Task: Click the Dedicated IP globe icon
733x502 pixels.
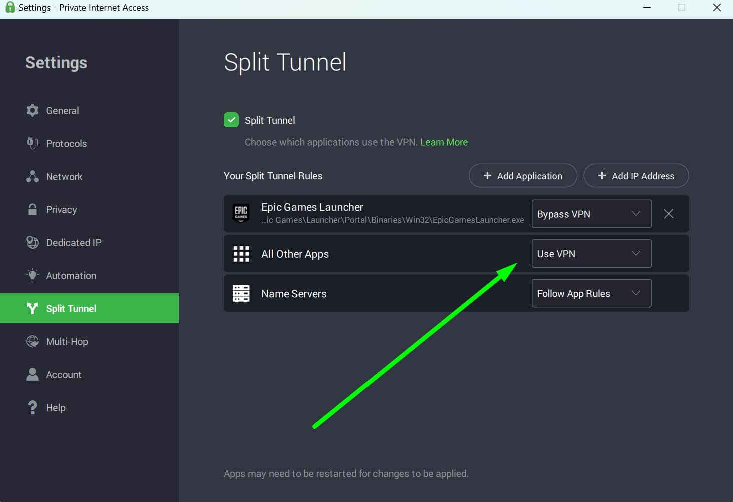Action: click(33, 242)
